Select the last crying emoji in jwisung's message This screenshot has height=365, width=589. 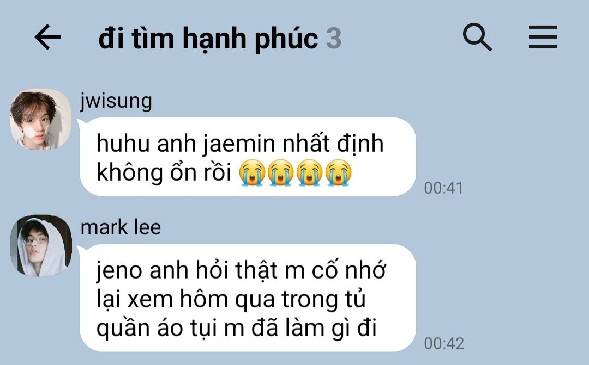[338, 172]
